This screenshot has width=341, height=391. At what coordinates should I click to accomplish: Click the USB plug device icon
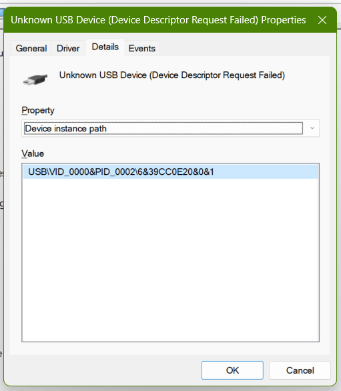(35, 79)
